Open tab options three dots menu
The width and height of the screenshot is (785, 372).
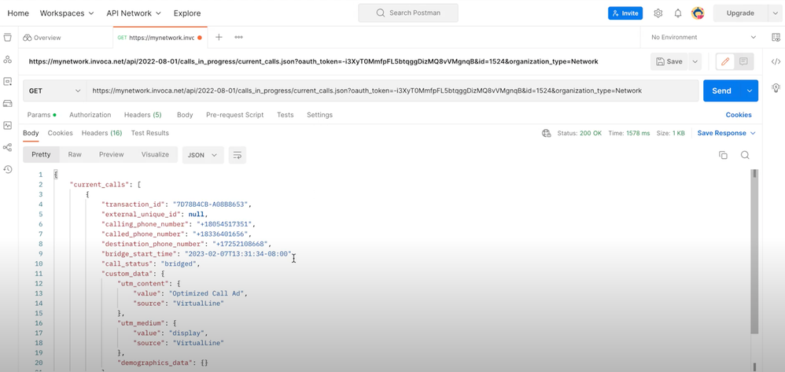[x=239, y=38]
